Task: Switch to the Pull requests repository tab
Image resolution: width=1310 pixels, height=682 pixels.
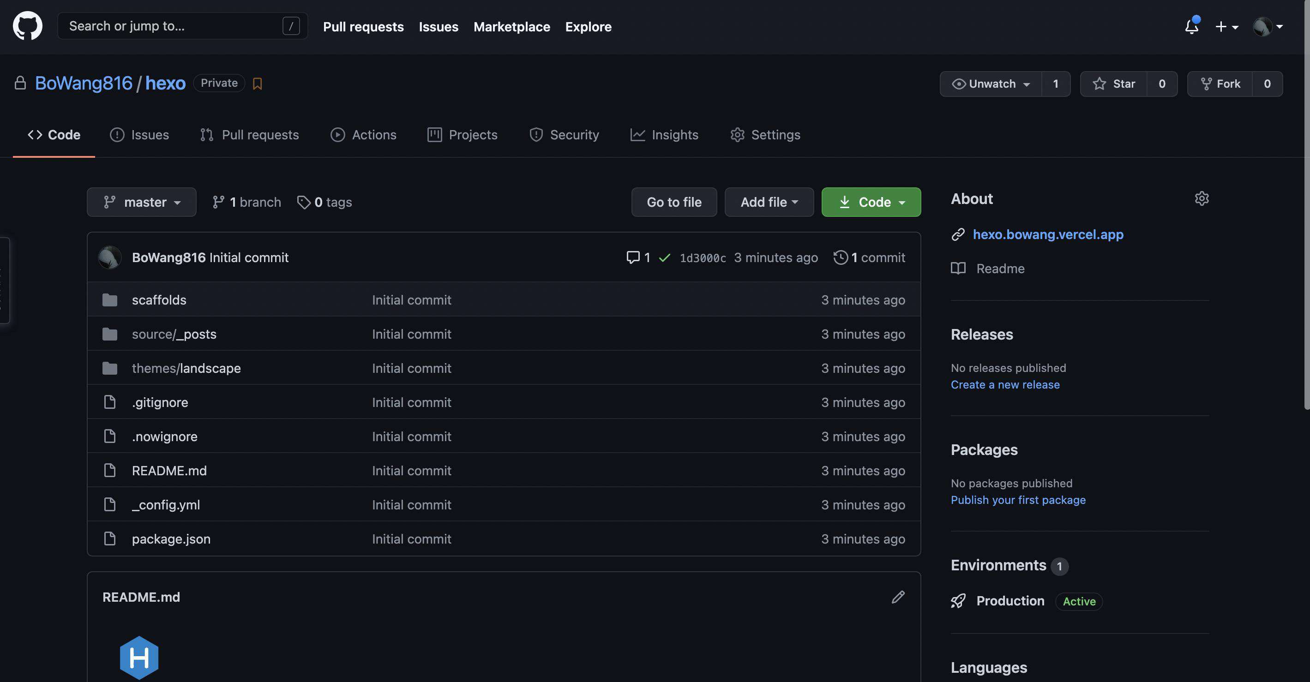Action: [249, 135]
